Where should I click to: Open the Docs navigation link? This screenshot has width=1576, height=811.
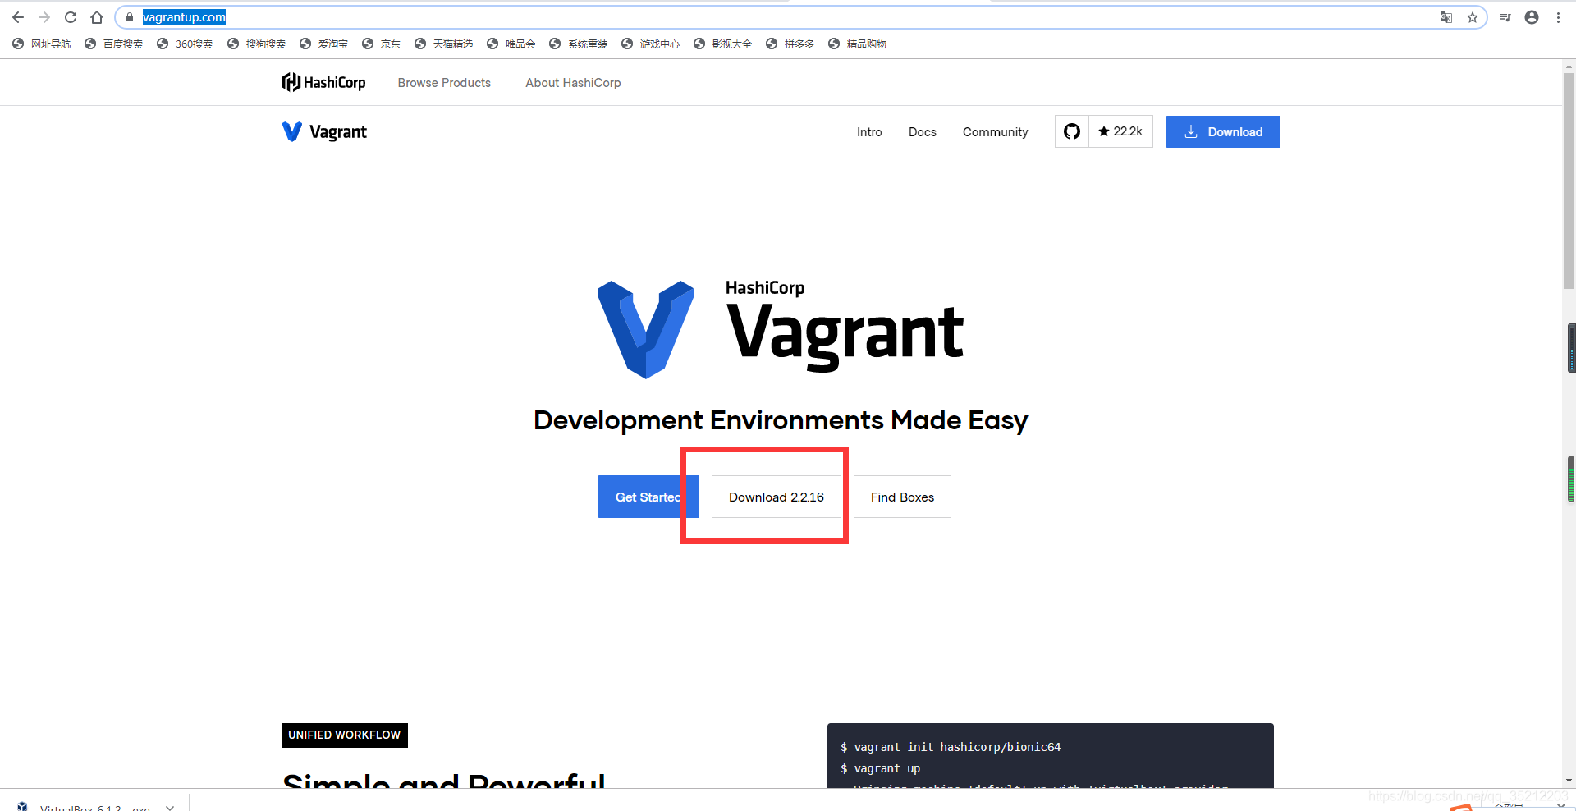923,132
